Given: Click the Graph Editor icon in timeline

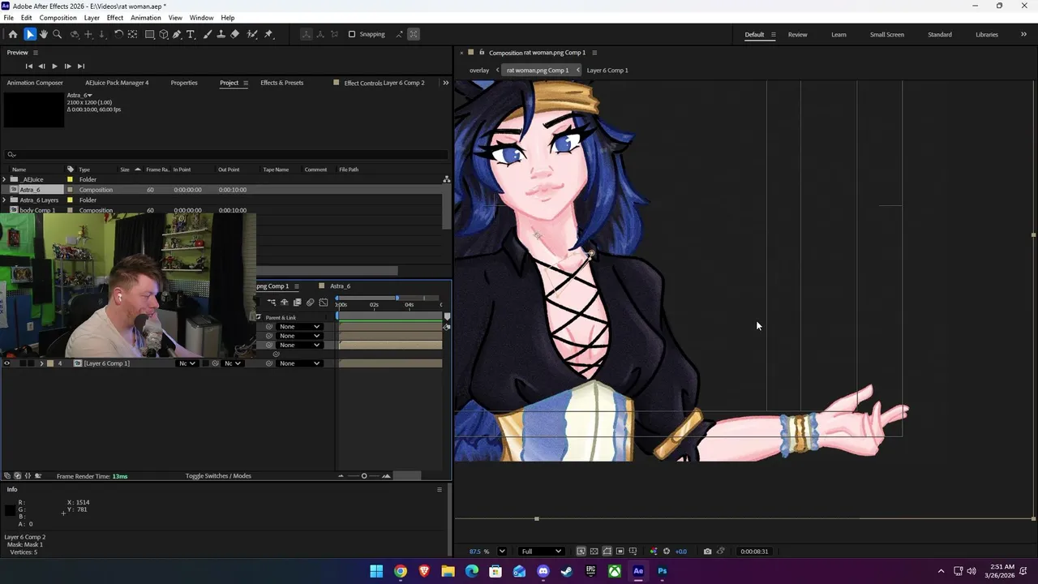Looking at the screenshot, I should coord(324,303).
